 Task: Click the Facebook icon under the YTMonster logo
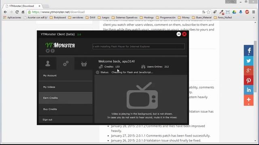click(53, 51)
